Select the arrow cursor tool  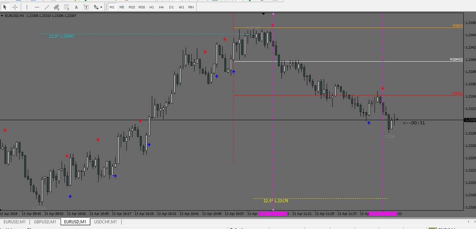pos(5,7)
